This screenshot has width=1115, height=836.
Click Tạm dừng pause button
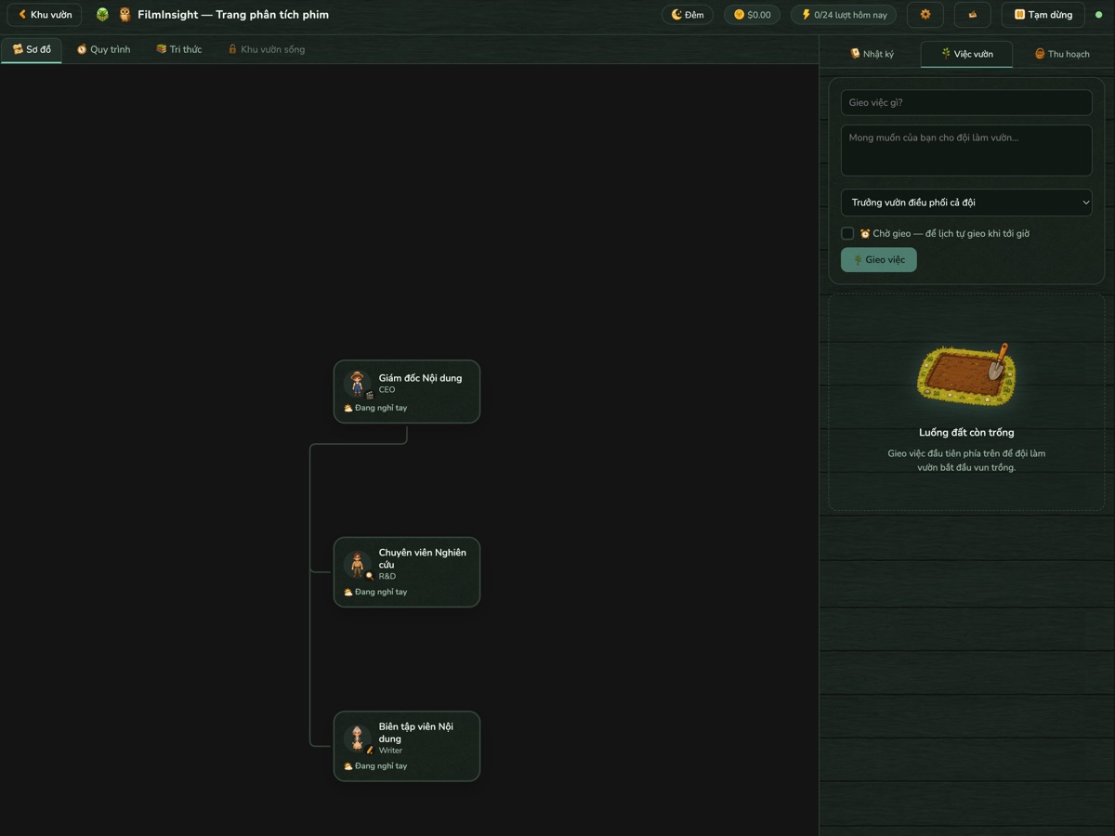(x=1043, y=15)
